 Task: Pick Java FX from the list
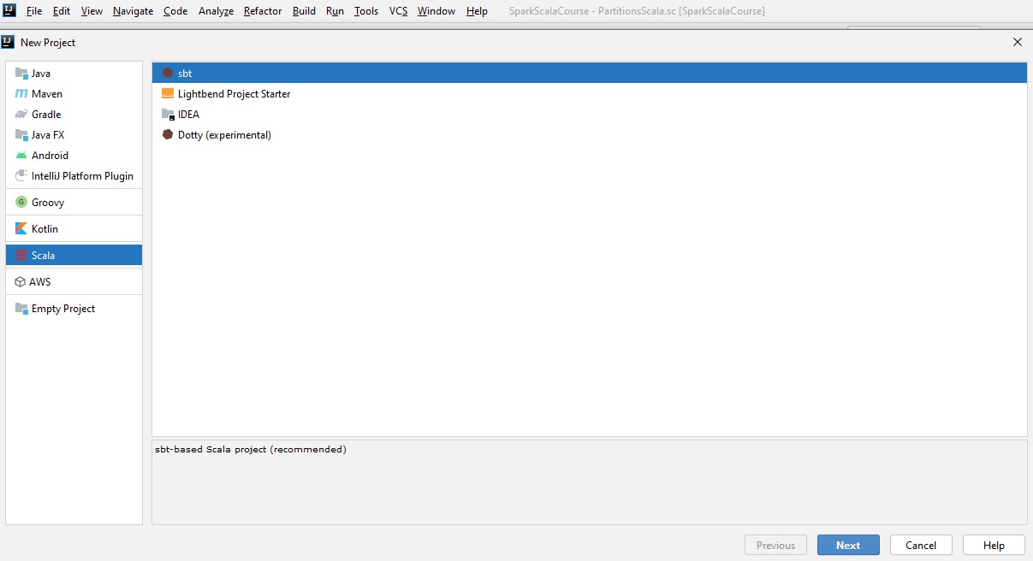[x=74, y=135]
